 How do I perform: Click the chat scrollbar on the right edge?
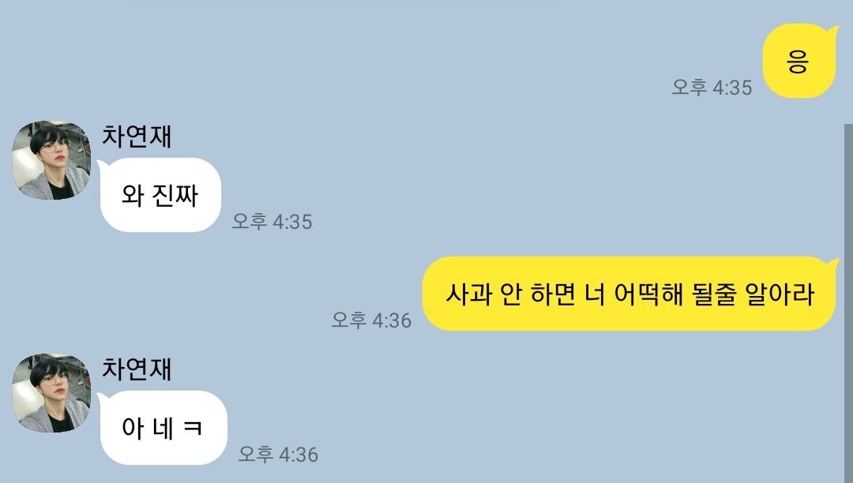point(848,303)
